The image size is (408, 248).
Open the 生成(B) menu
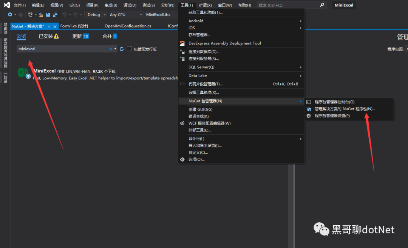[x=111, y=5]
